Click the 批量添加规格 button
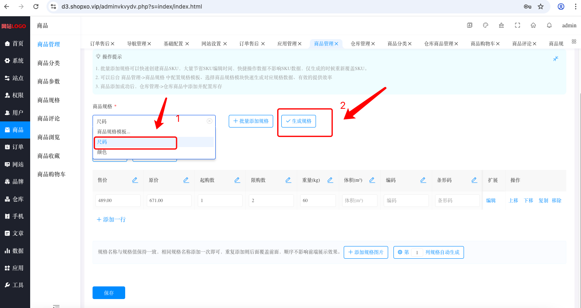This screenshot has height=308, width=581. 251,121
